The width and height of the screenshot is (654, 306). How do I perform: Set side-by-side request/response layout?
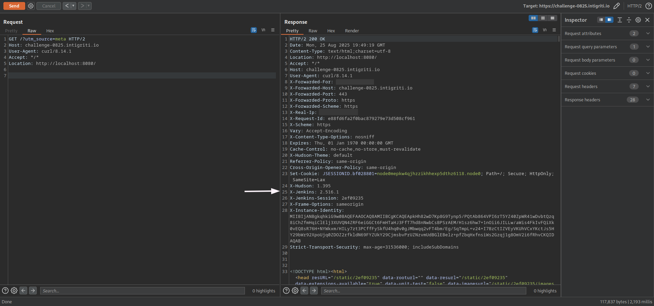533,18
